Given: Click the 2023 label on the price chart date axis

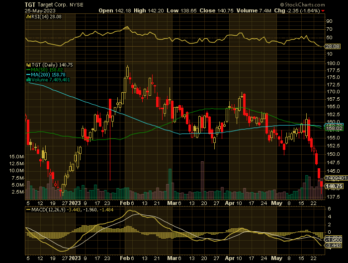Looking at the screenshot, I should pos(75,203).
